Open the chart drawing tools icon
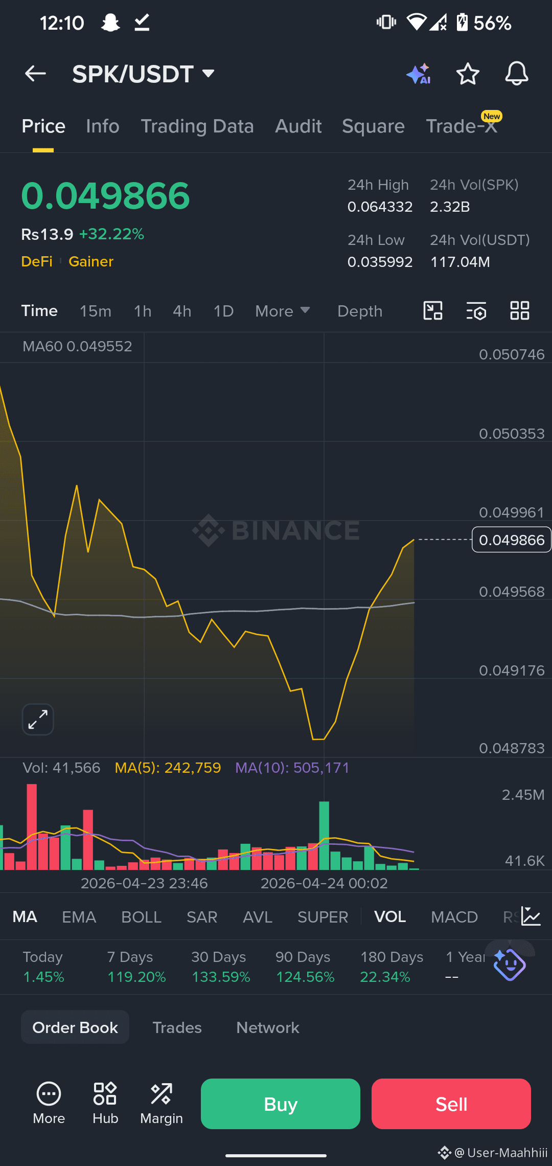Image resolution: width=552 pixels, height=1166 pixels. tap(433, 310)
